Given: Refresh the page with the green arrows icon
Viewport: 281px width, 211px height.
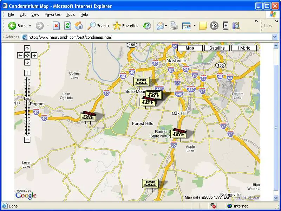Looking at the screenshot, I should click(x=67, y=26).
